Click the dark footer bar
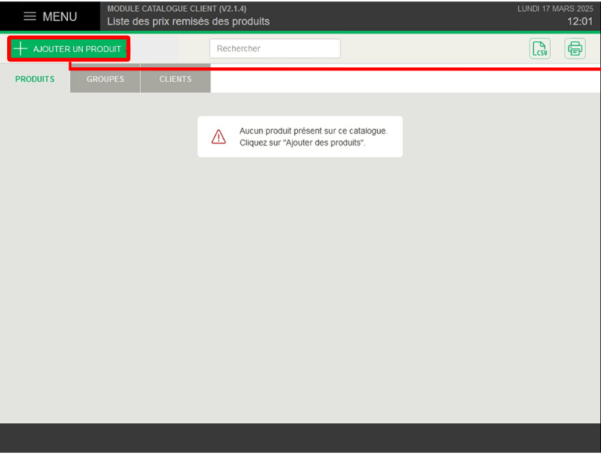 (300, 438)
